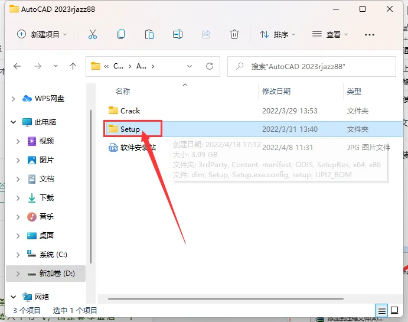Click the navigation pane vertical scrollbar
The width and height of the screenshot is (408, 322).
pos(91,186)
